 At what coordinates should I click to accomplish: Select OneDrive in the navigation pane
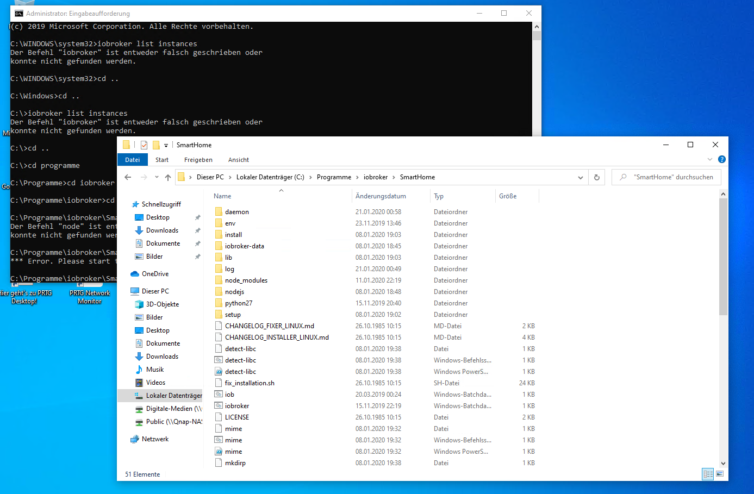click(155, 274)
